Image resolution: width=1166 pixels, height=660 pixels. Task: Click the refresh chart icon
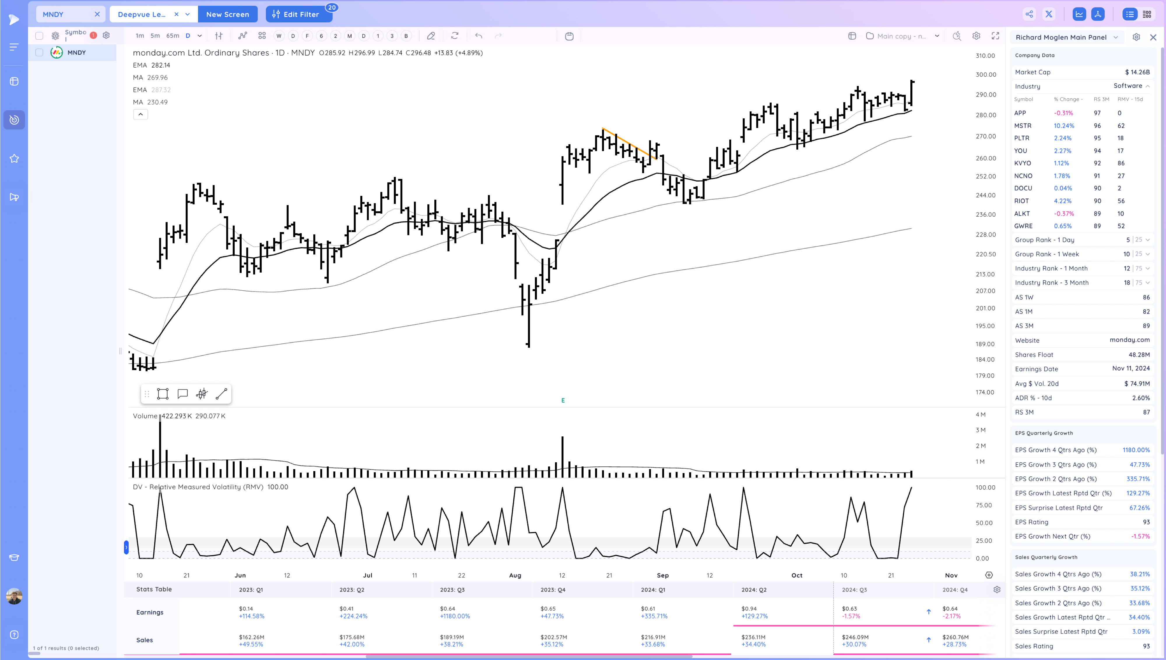(x=454, y=36)
